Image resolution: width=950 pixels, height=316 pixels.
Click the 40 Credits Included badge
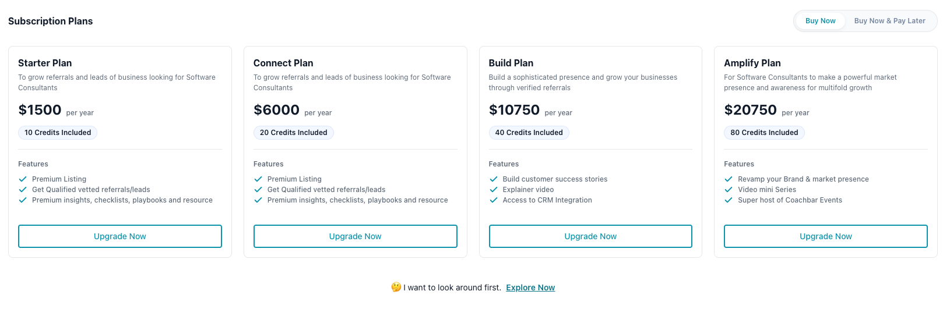pyautogui.click(x=529, y=133)
